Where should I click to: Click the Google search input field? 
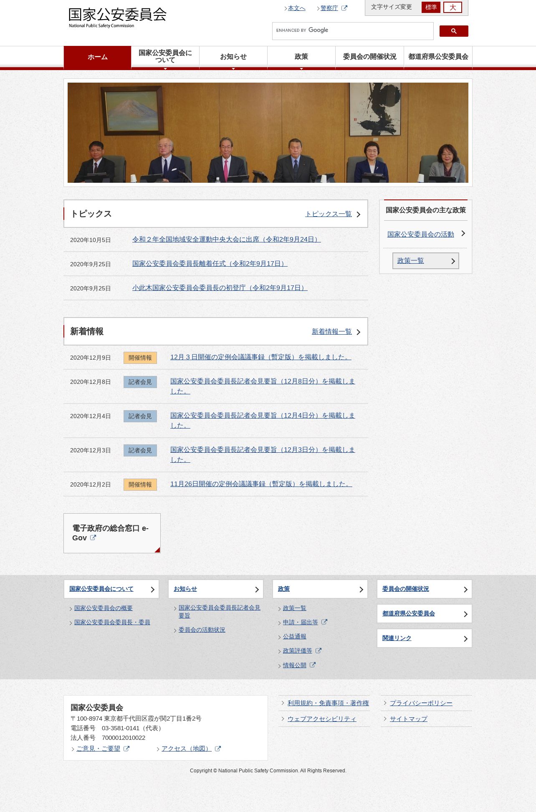[353, 31]
